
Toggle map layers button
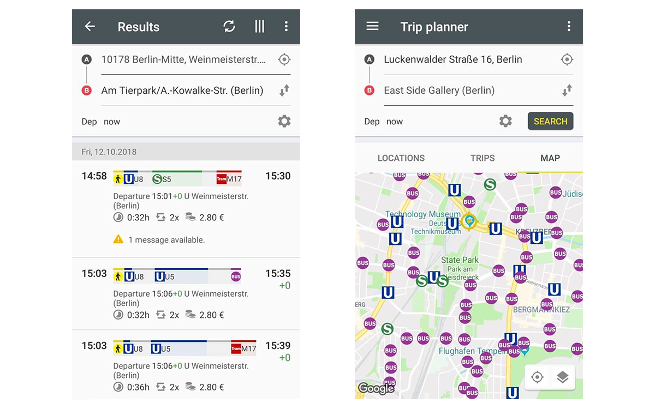tap(563, 377)
